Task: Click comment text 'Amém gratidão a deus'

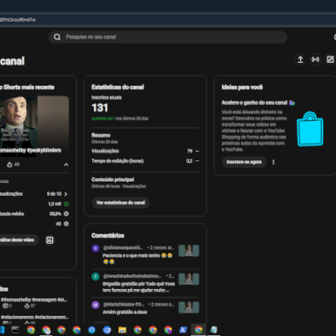Action: point(124,312)
